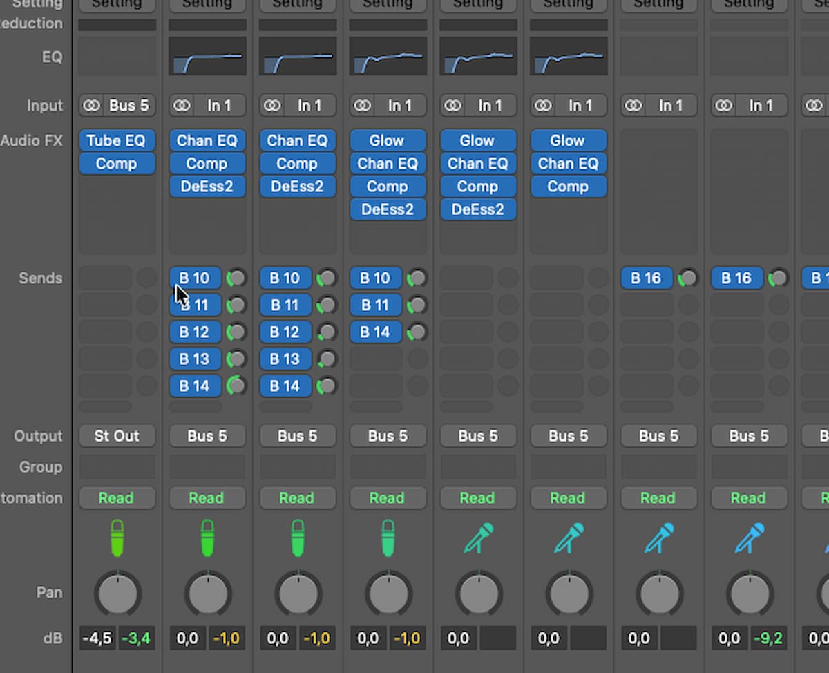This screenshot has width=829, height=673.
Task: Click the send knob beside B 14 directly below B 11
Action: click(x=417, y=332)
